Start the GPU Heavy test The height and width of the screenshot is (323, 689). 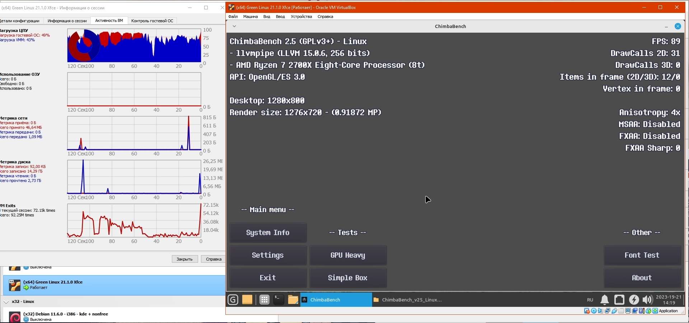point(348,255)
